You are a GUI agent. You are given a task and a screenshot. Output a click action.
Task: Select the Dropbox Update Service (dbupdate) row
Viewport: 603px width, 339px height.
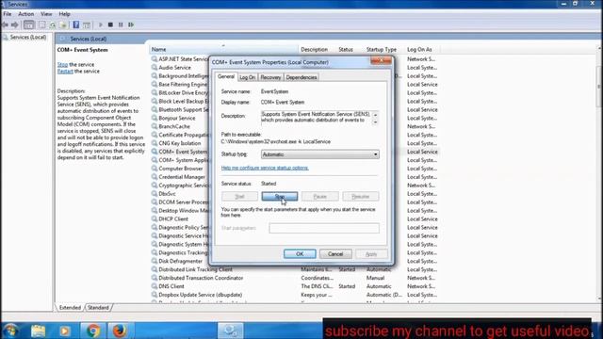(295, 295)
